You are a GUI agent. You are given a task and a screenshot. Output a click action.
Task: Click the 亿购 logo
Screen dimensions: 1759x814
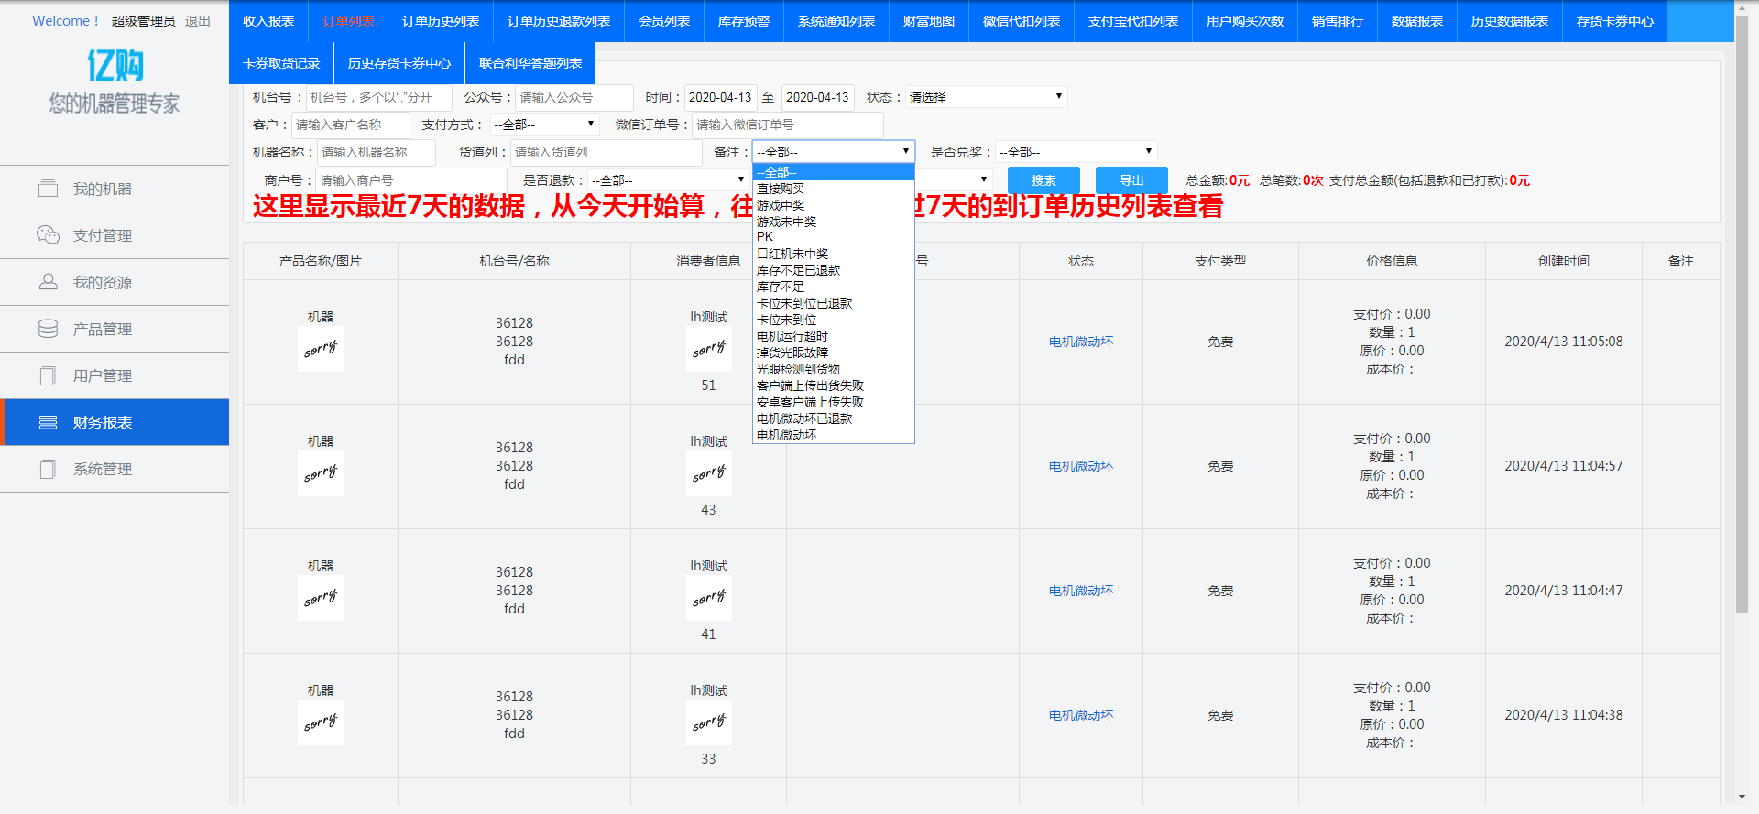tap(115, 66)
